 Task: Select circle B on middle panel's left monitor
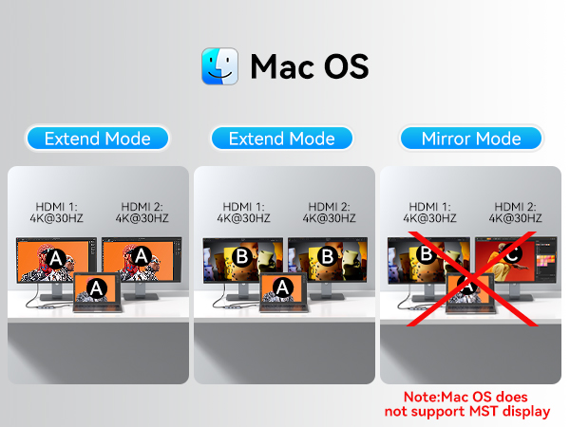click(242, 256)
